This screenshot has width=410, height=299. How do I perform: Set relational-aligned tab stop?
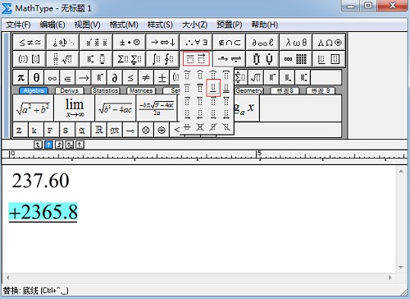(x=70, y=145)
